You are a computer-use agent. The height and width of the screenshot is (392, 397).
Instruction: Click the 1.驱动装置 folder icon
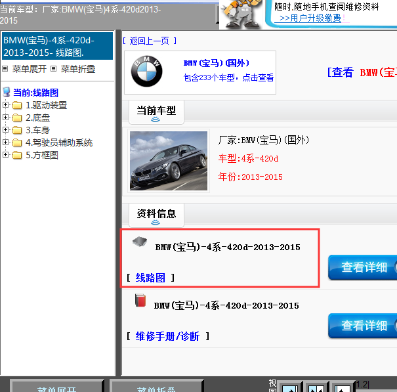click(17, 105)
